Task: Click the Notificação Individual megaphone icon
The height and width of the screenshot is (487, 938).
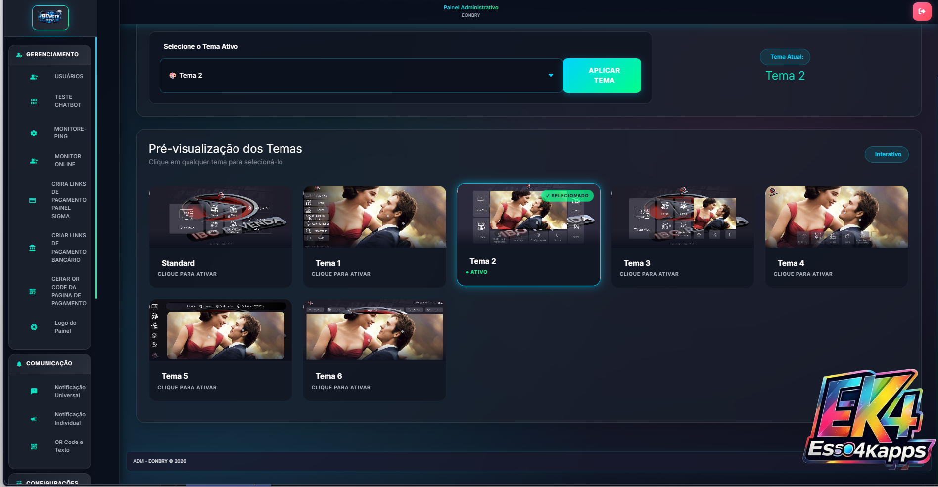Action: click(34, 419)
